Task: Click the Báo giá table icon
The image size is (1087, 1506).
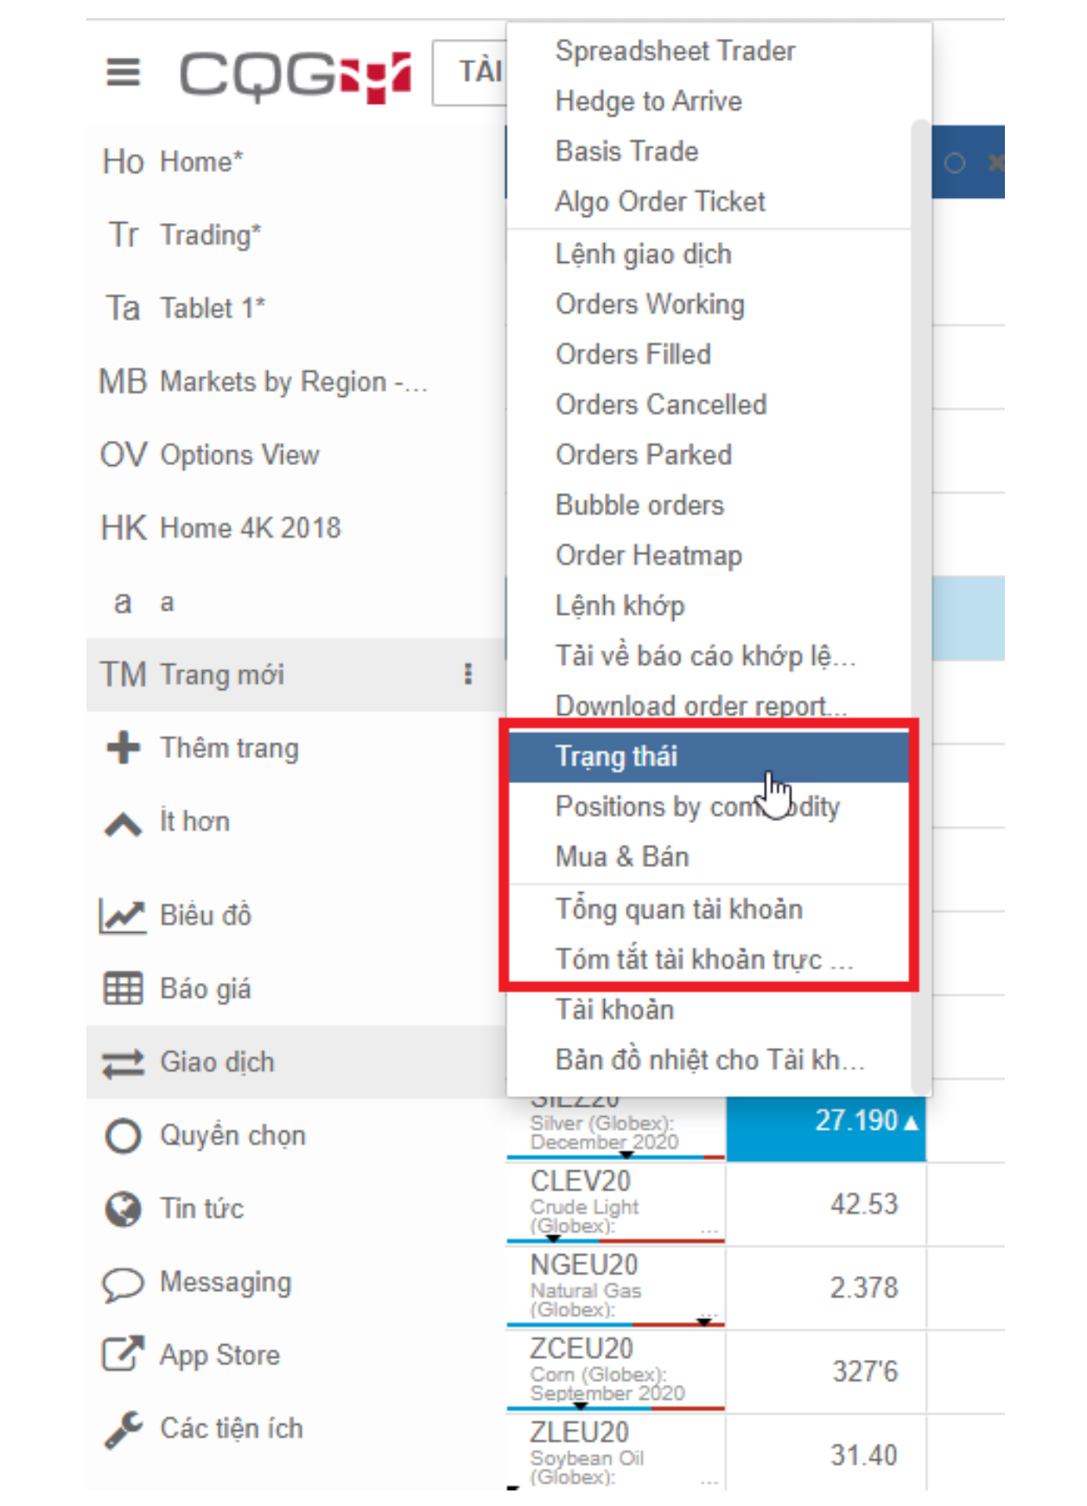Action: [x=123, y=988]
